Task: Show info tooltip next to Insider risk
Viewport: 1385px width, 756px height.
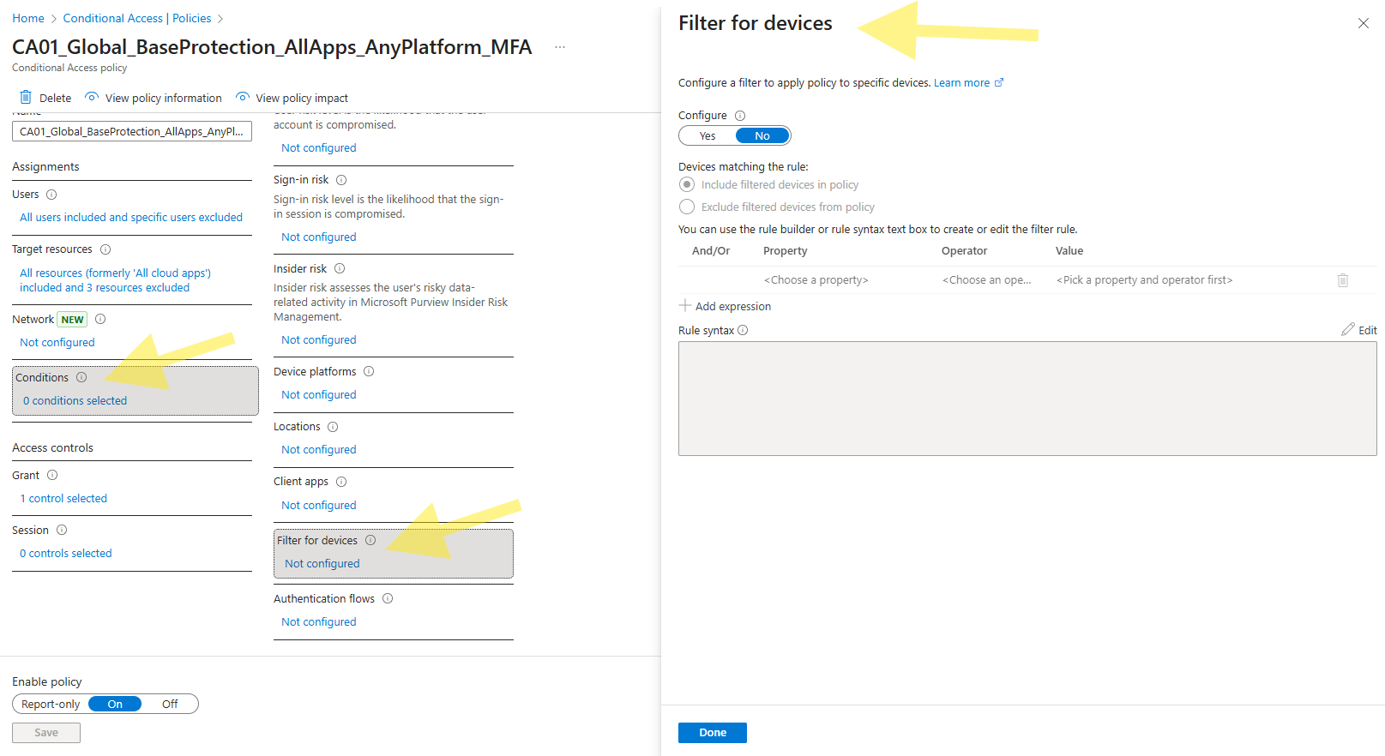Action: pyautogui.click(x=340, y=268)
